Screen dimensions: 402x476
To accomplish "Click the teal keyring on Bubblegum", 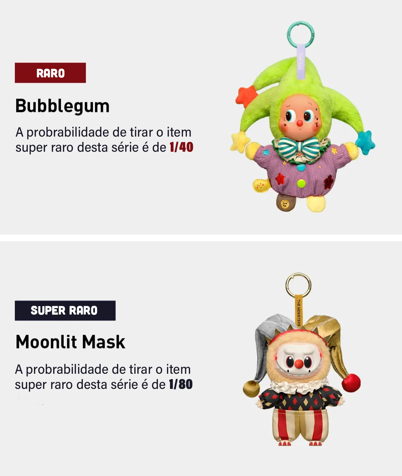I will coord(301,33).
